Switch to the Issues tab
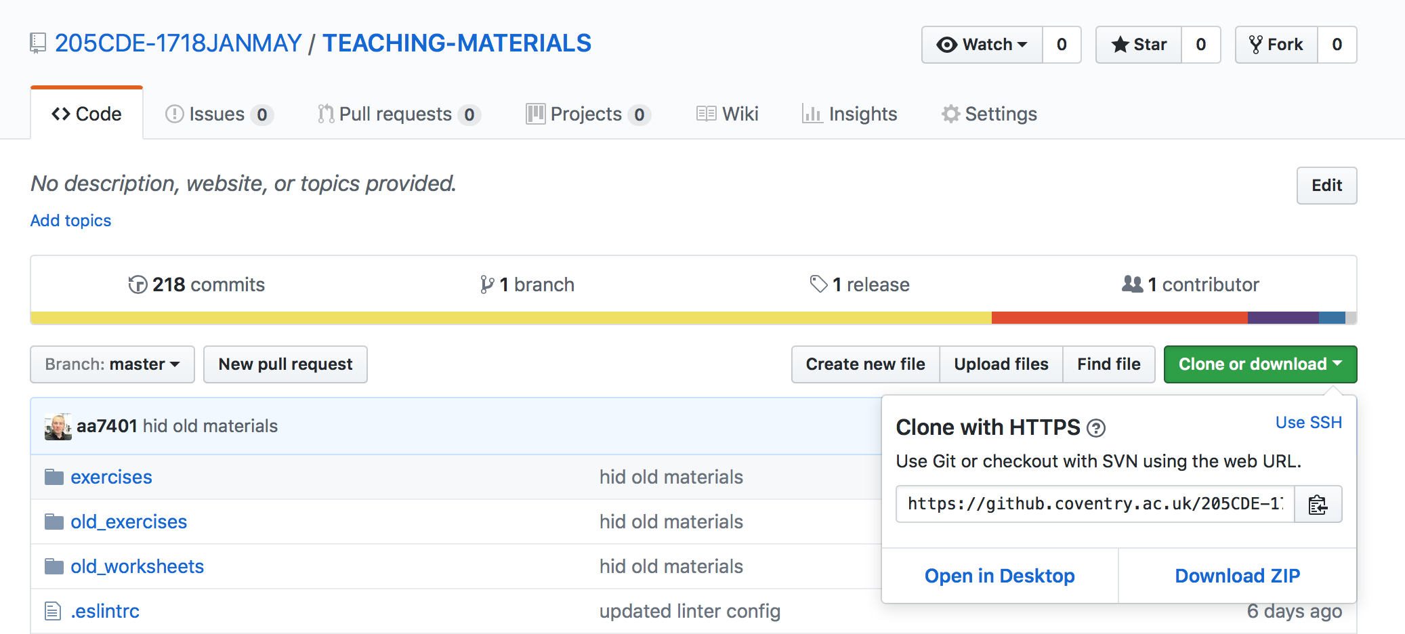Viewport: 1405px width, 634px height. [x=219, y=114]
